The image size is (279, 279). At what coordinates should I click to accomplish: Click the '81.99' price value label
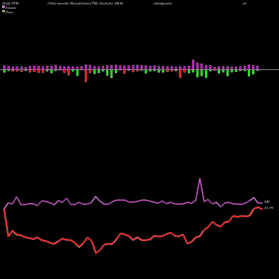[x=269, y=208]
